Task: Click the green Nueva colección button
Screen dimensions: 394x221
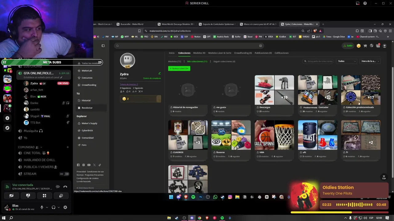Action: [179, 68]
